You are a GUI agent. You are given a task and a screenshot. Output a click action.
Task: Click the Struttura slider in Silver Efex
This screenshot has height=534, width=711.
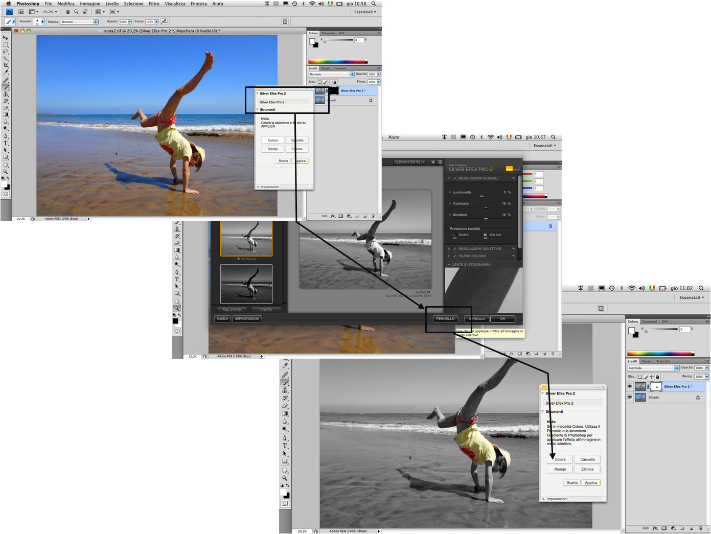pyautogui.click(x=485, y=218)
